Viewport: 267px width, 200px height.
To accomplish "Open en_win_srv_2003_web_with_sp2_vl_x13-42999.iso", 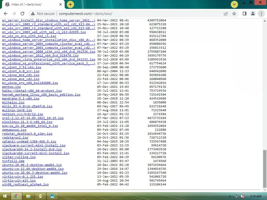I will [x=44, y=32].
